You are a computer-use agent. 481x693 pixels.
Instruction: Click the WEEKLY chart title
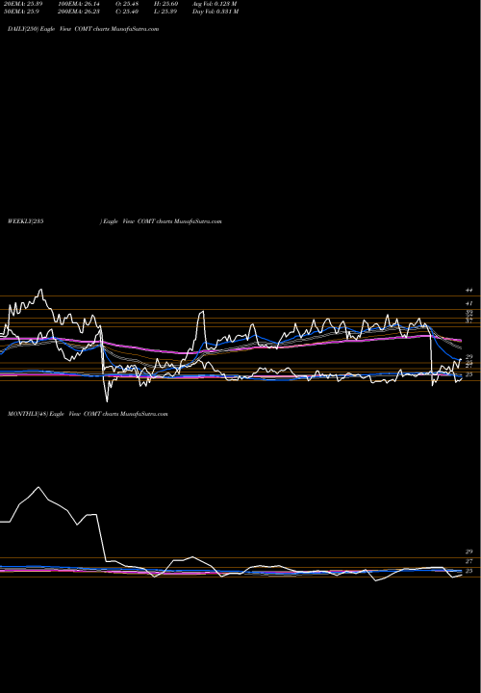(114, 221)
